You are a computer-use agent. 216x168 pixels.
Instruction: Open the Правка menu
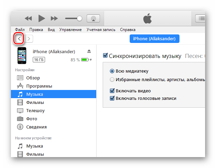[36, 30]
